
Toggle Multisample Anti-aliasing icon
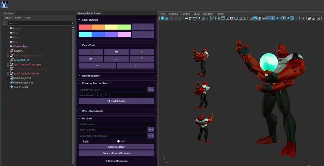(292, 18)
